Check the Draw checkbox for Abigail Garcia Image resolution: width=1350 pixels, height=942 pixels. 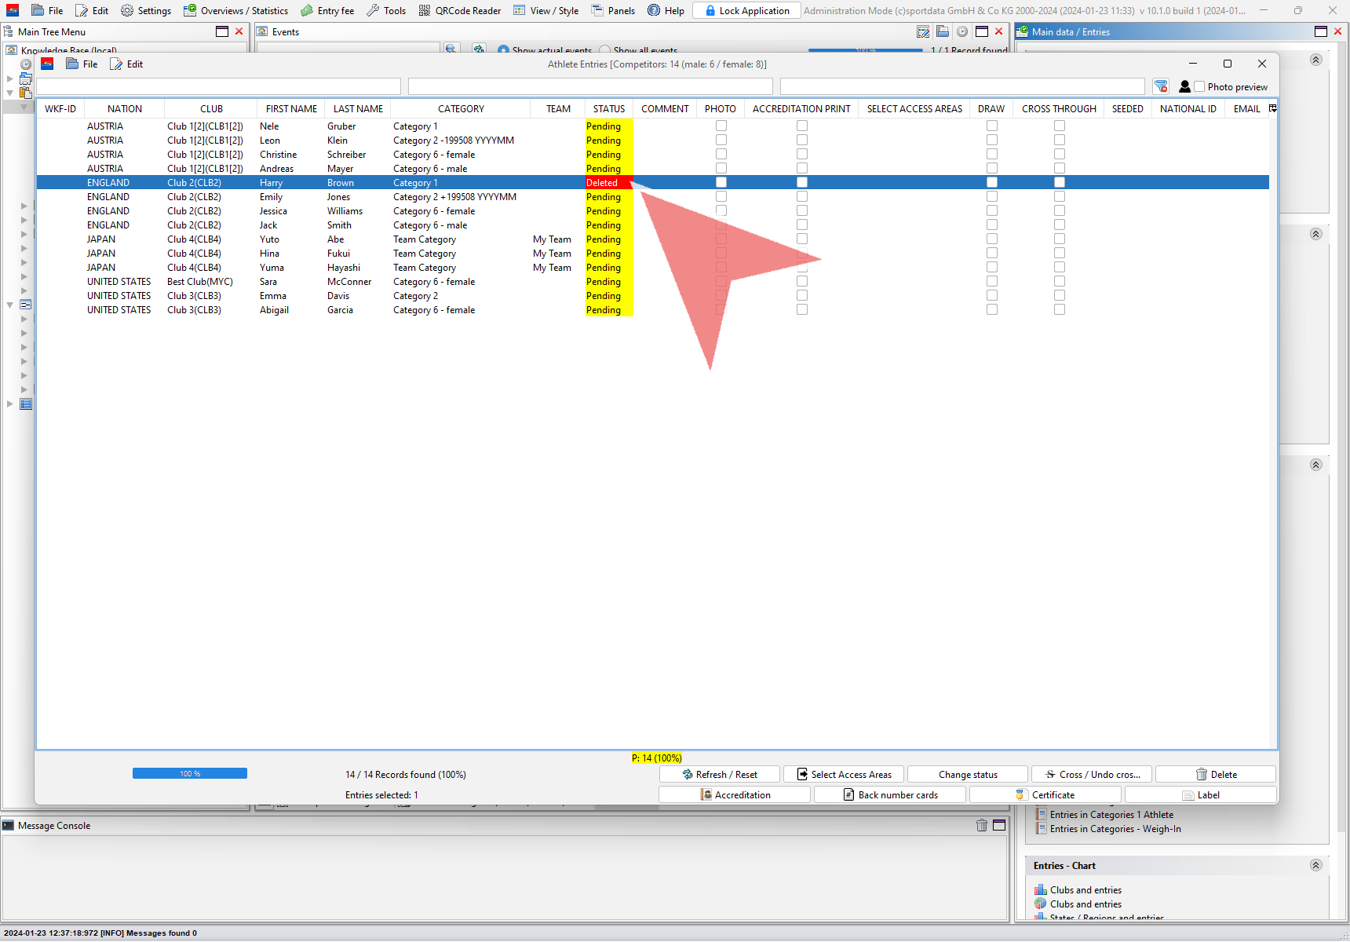coord(991,309)
